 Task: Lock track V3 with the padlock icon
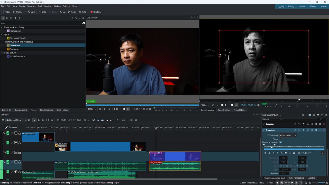tap(20, 143)
